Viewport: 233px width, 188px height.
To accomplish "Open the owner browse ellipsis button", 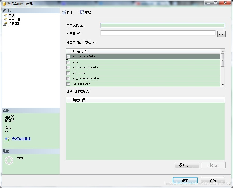I will point(221,34).
